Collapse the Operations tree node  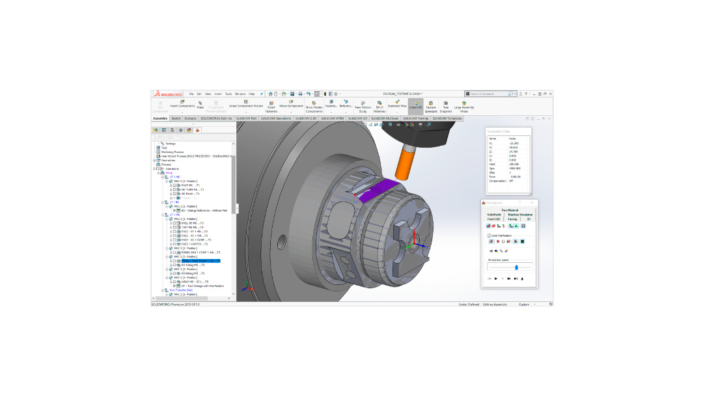pyautogui.click(x=156, y=169)
